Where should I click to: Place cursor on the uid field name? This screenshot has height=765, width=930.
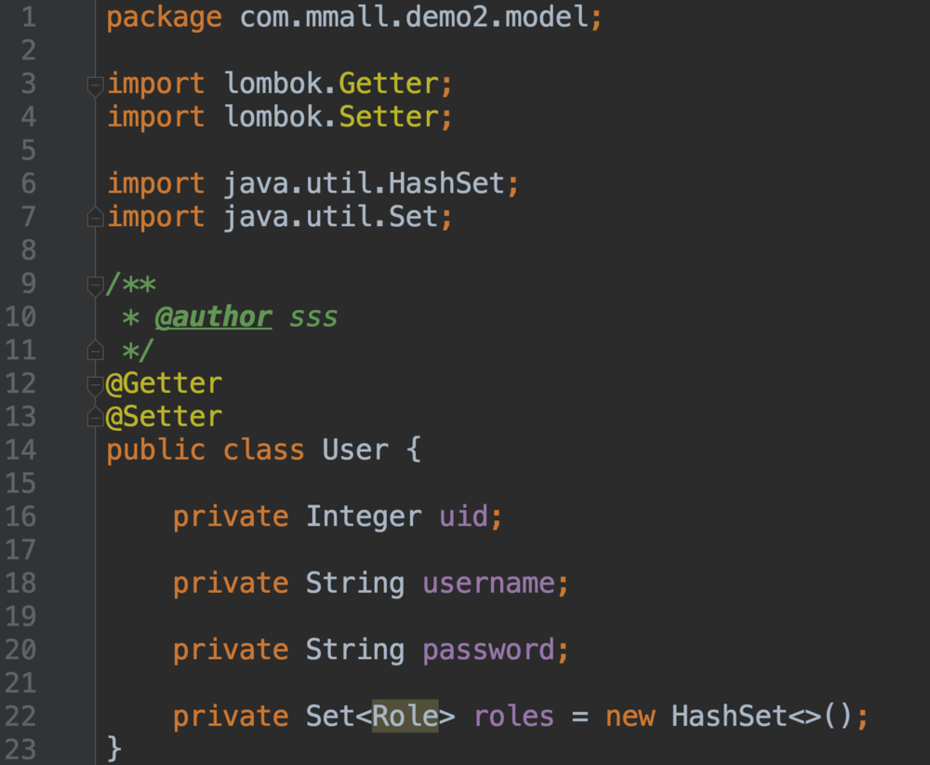tap(462, 517)
